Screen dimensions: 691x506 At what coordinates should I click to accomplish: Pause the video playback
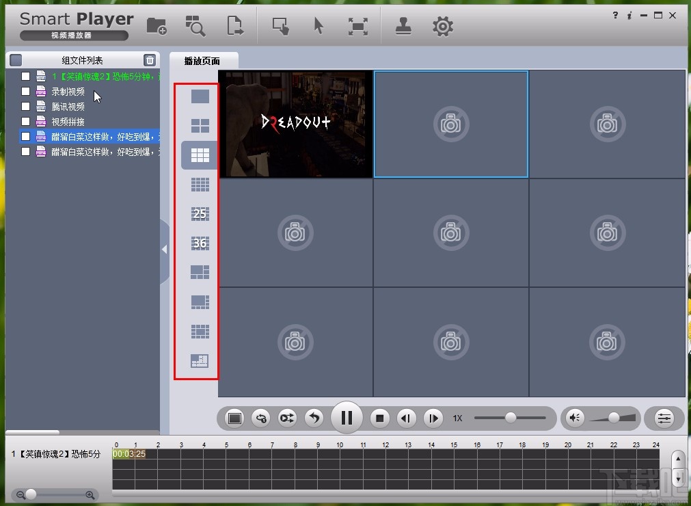pos(347,418)
